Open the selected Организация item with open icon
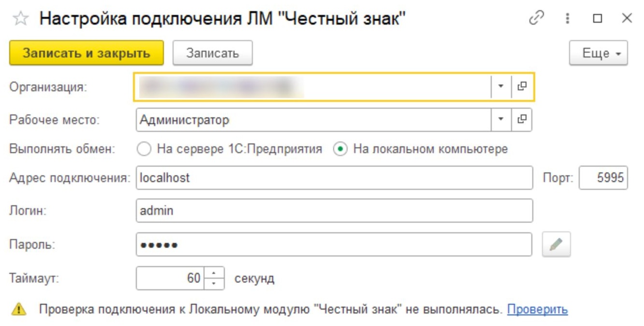Viewport: 644px width, 326px height. coord(522,86)
